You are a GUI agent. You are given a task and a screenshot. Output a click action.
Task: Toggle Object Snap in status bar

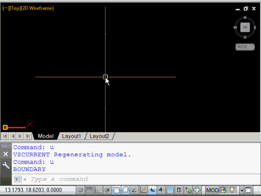point(116,190)
